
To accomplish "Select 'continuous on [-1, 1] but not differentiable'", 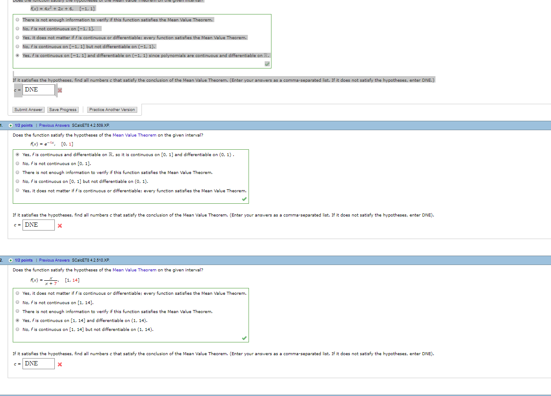I will tap(17, 46).
